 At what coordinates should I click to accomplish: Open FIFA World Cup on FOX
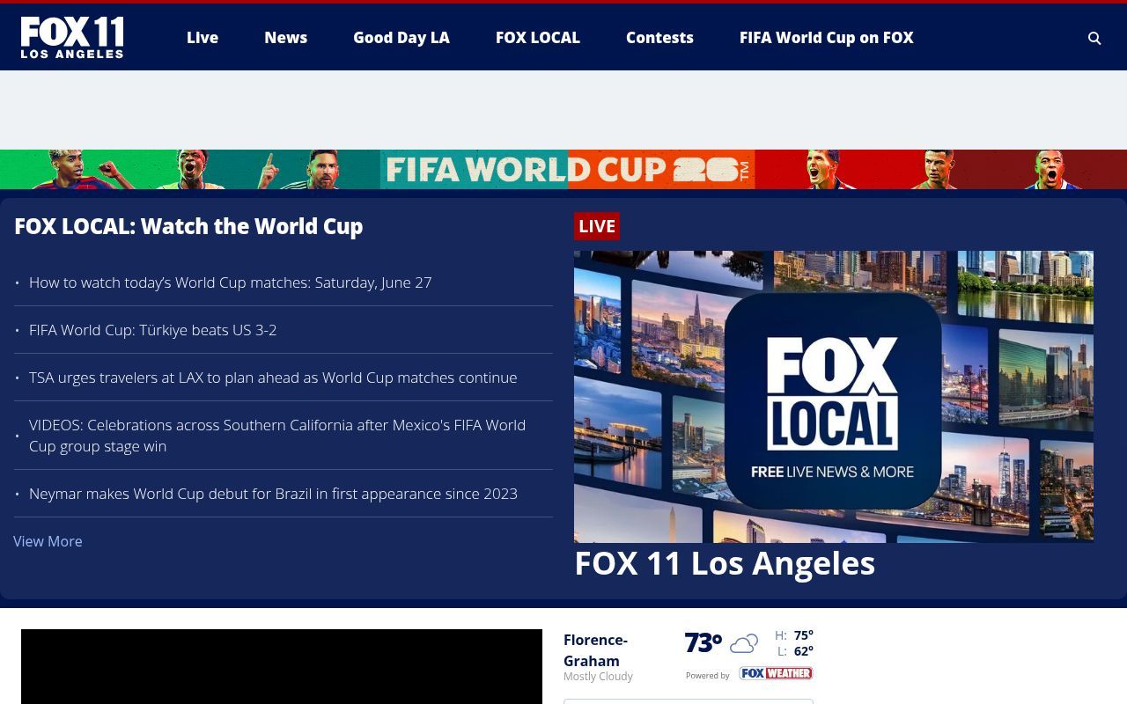tap(826, 38)
